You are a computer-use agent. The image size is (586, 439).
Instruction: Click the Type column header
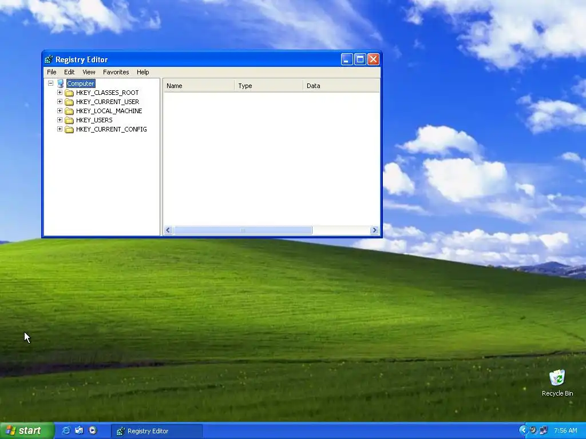click(x=269, y=86)
